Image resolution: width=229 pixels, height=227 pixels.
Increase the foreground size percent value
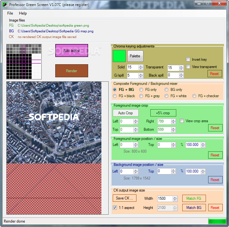point(203,143)
